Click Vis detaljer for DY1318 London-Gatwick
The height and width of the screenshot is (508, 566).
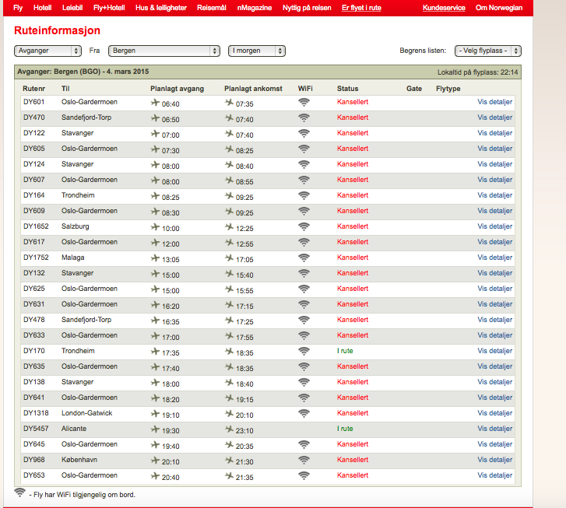494,413
